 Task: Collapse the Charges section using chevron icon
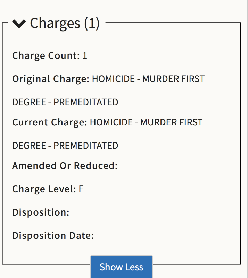(x=19, y=24)
